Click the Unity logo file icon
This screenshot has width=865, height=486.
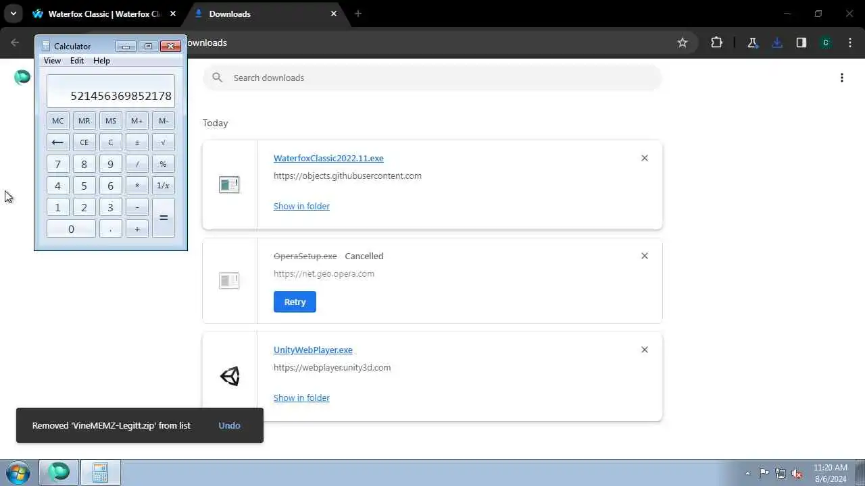coord(230,376)
